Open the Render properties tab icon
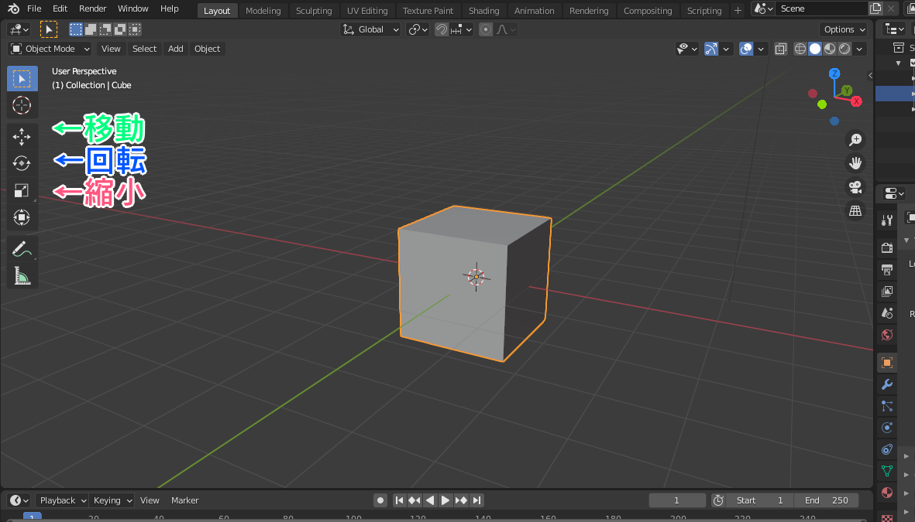 coord(887,247)
